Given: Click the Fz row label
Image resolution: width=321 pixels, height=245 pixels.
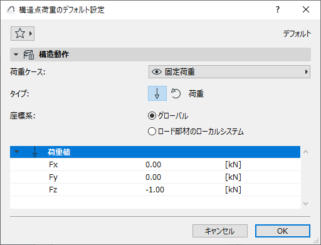Looking at the screenshot, I should pos(53,190).
